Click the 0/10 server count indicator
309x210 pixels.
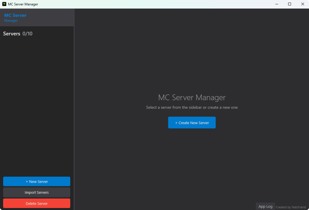27,34
